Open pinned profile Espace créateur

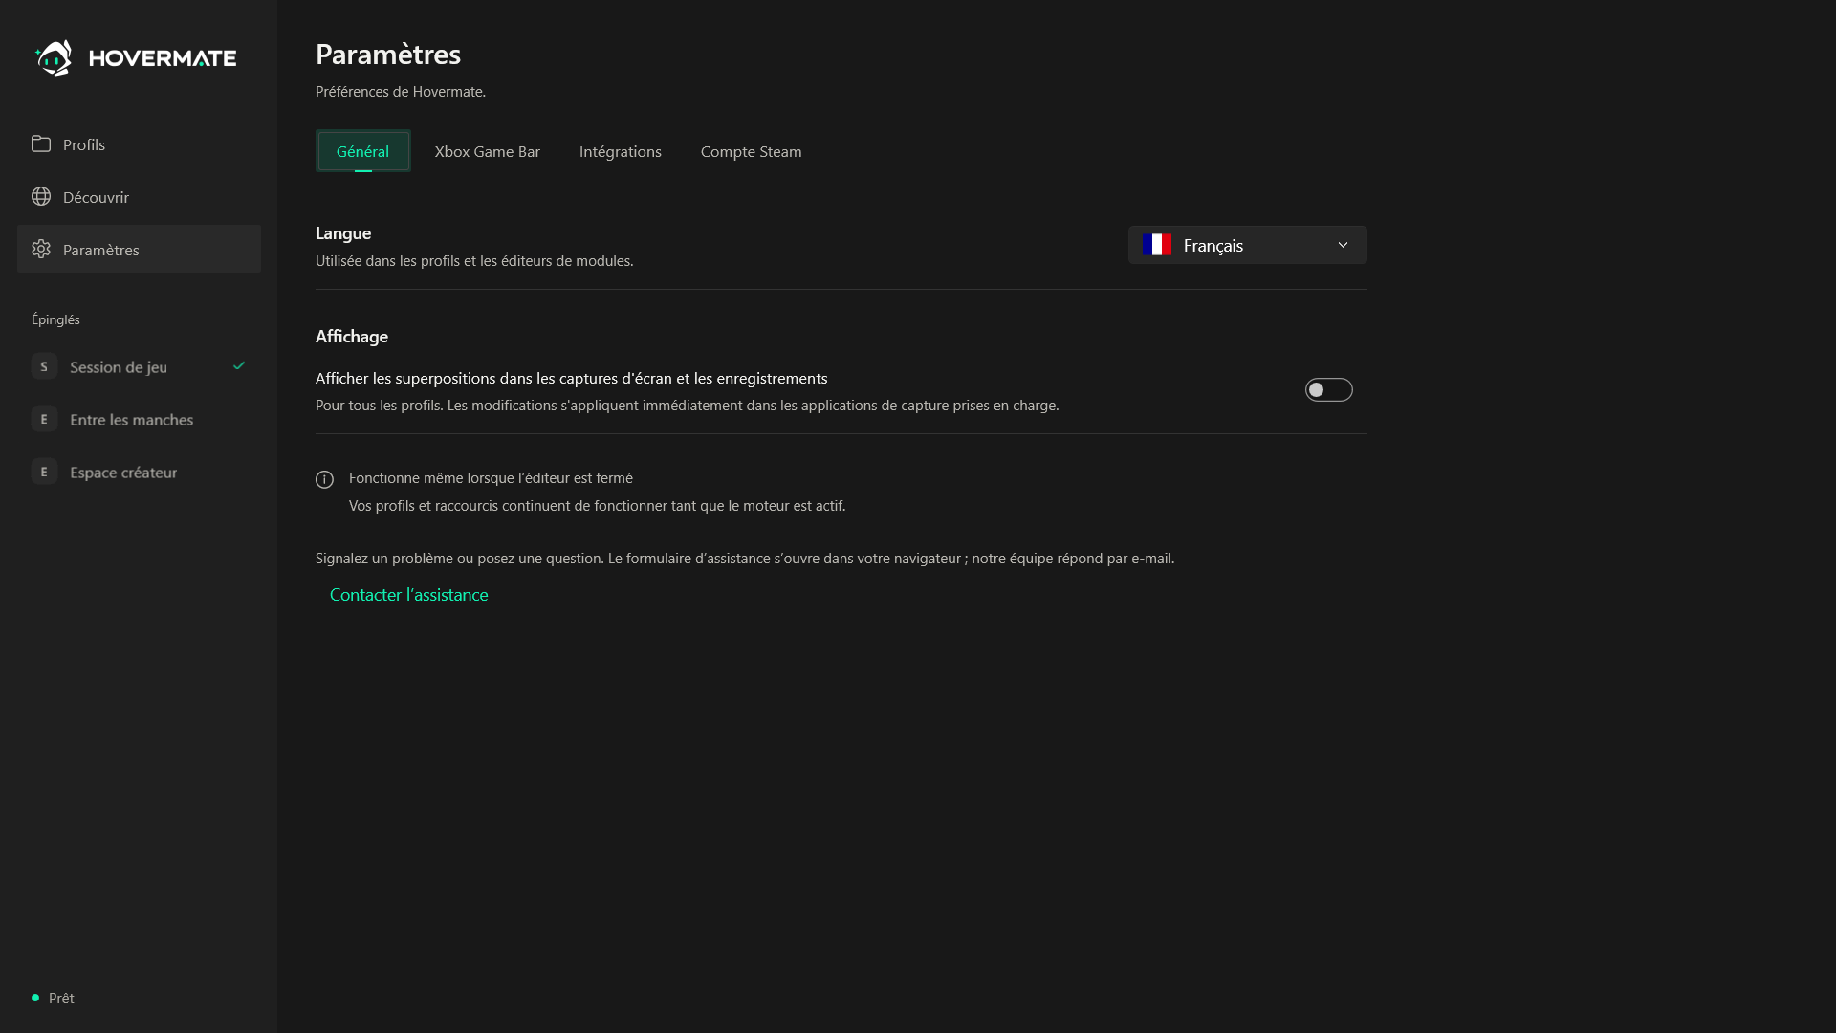[x=139, y=472]
